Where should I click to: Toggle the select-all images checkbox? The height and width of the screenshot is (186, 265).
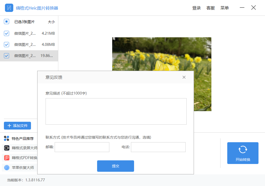6,22
